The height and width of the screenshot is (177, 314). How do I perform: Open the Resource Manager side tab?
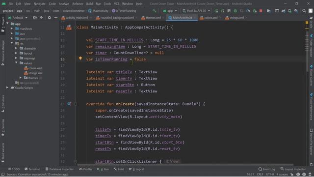[3, 53]
